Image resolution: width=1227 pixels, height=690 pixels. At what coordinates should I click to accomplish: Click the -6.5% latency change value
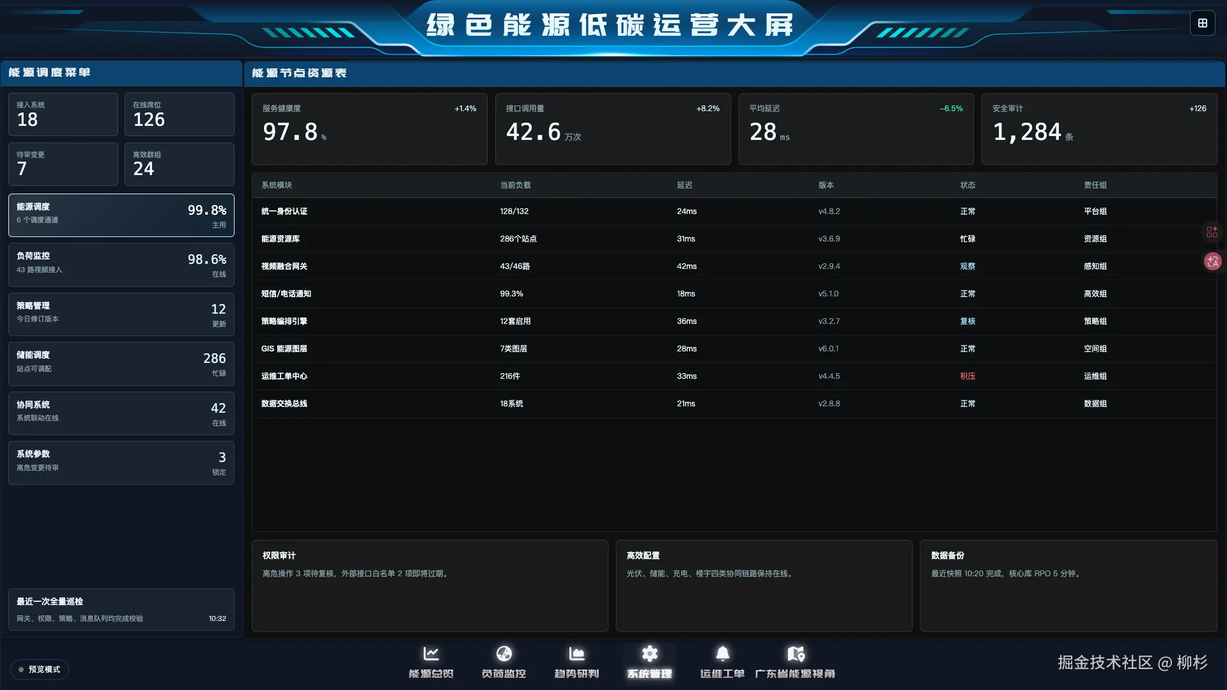pyautogui.click(x=952, y=109)
